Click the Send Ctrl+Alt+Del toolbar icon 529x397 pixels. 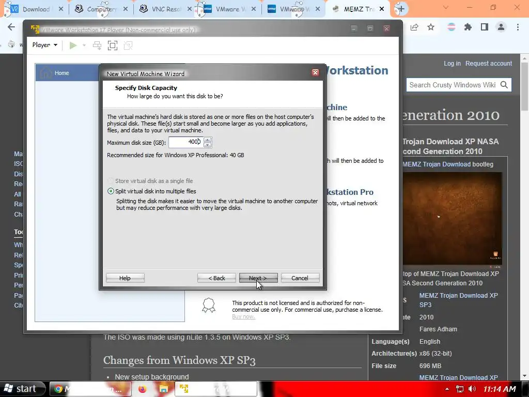[97, 45]
